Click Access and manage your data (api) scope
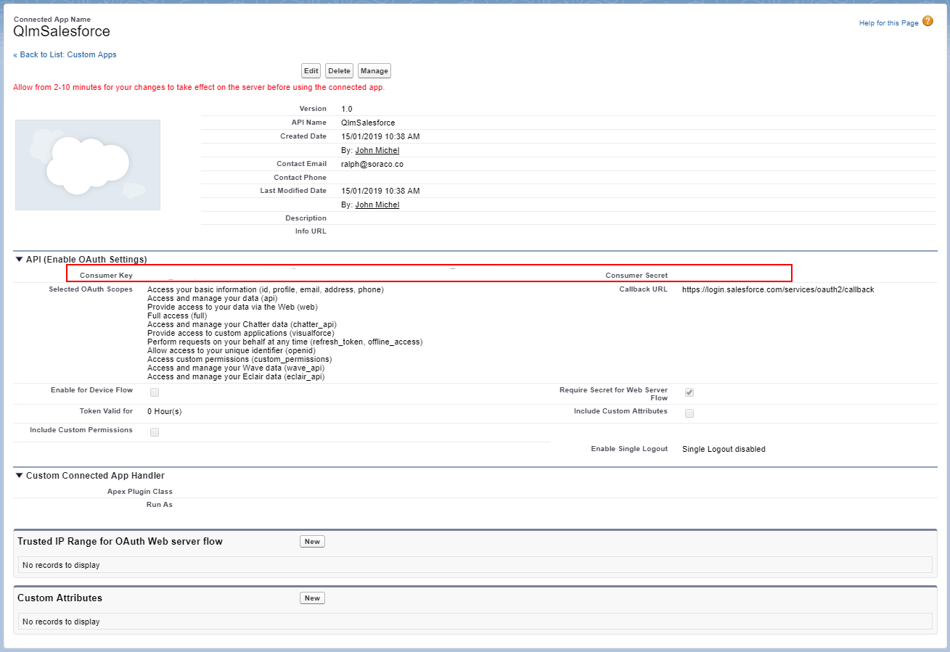The width and height of the screenshot is (950, 652). [213, 298]
